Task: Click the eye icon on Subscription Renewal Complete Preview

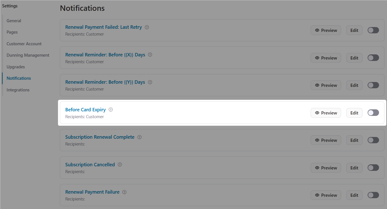Action: (317, 140)
